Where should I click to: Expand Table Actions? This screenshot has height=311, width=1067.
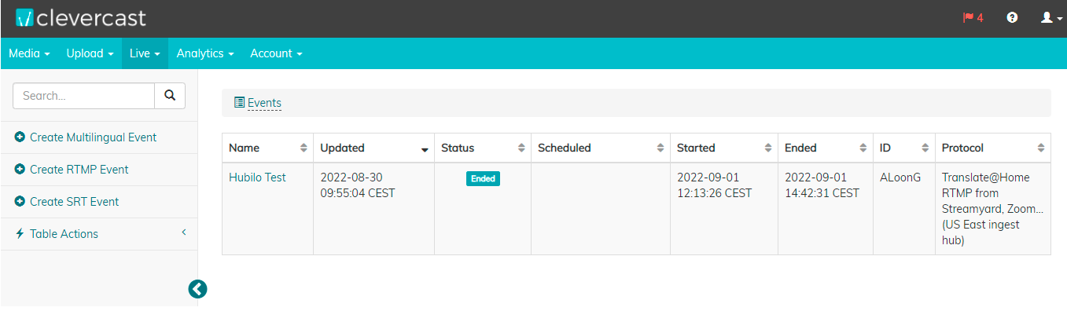(x=99, y=234)
